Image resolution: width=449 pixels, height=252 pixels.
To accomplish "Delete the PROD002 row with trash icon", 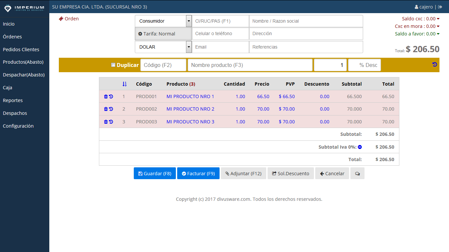I will coord(106,109).
